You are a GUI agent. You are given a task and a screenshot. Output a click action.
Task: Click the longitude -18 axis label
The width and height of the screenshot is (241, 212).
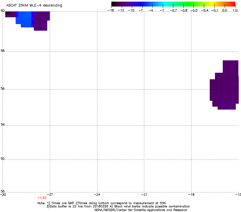[x=191, y=195]
